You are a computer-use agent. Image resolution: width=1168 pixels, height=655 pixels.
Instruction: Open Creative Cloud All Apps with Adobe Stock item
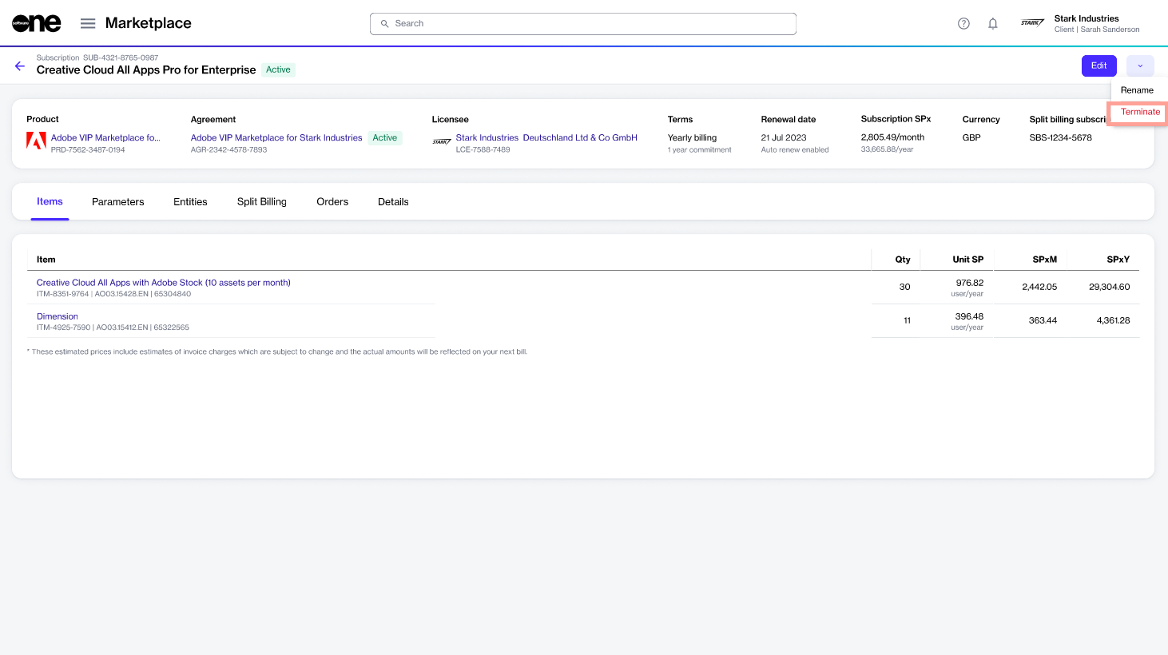163,283
